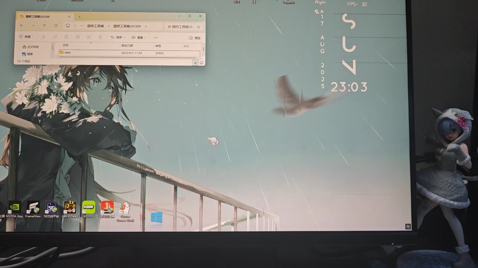The width and height of the screenshot is (478, 268).
Task: Open the toolbar See more ellipsis menu
Action: coord(155,38)
